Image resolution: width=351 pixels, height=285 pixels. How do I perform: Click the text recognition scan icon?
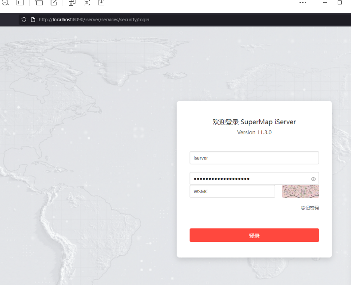pyautogui.click(x=87, y=3)
